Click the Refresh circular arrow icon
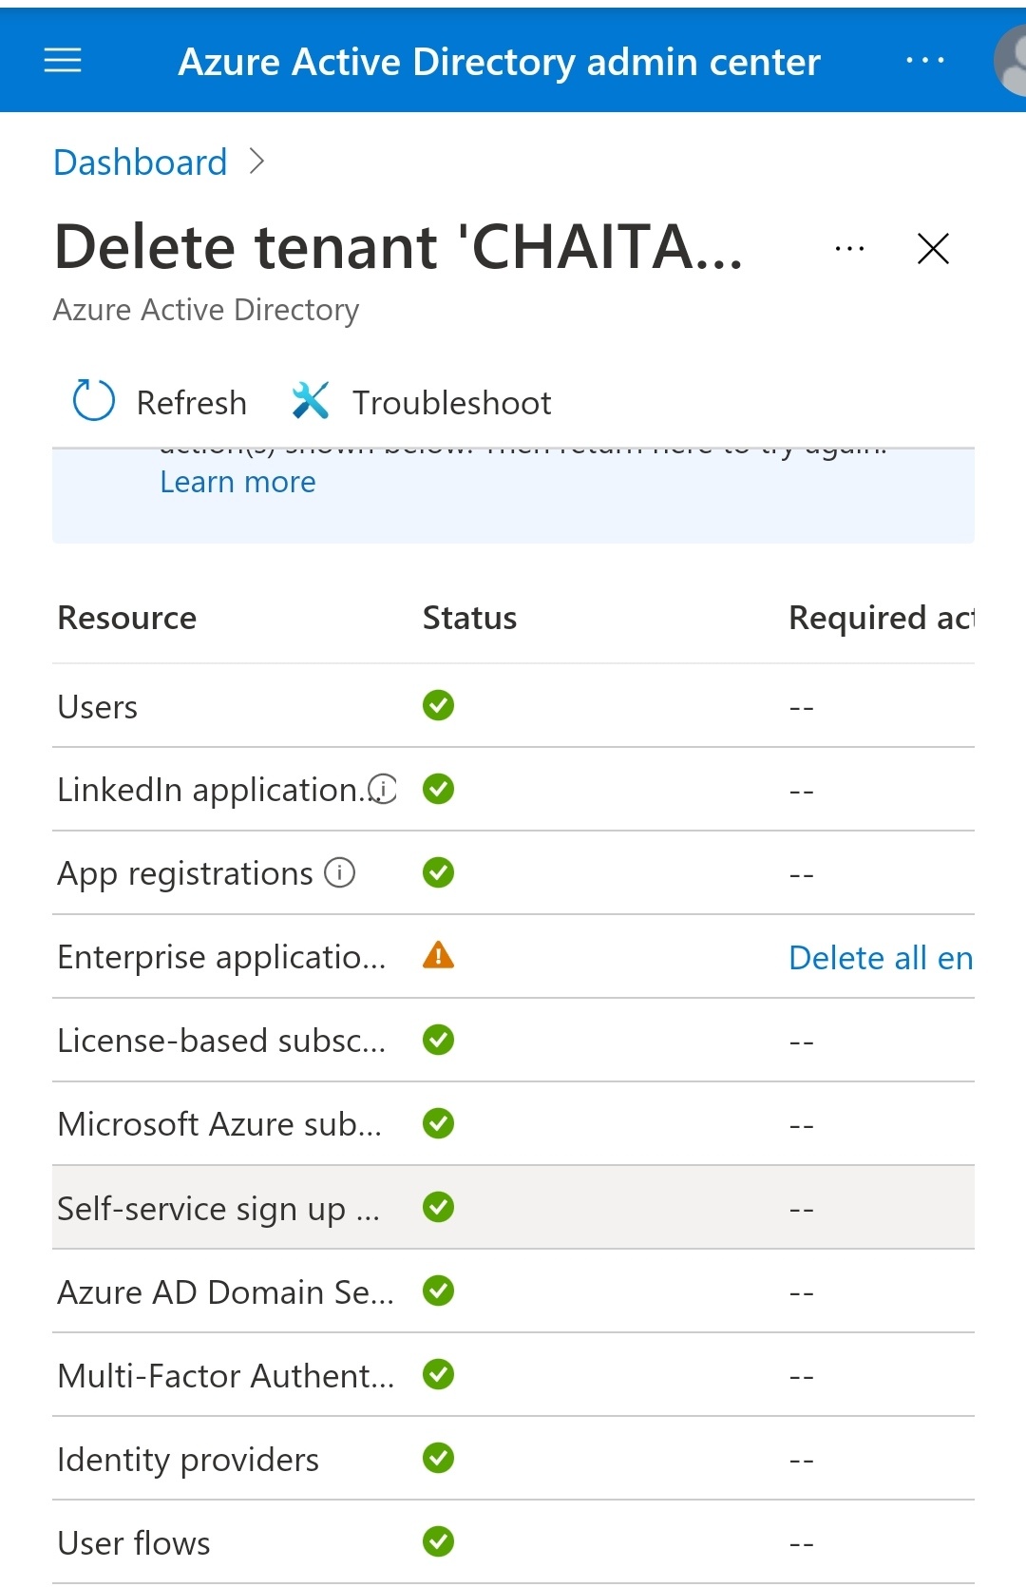Image resolution: width=1026 pixels, height=1587 pixels. coord(94,400)
